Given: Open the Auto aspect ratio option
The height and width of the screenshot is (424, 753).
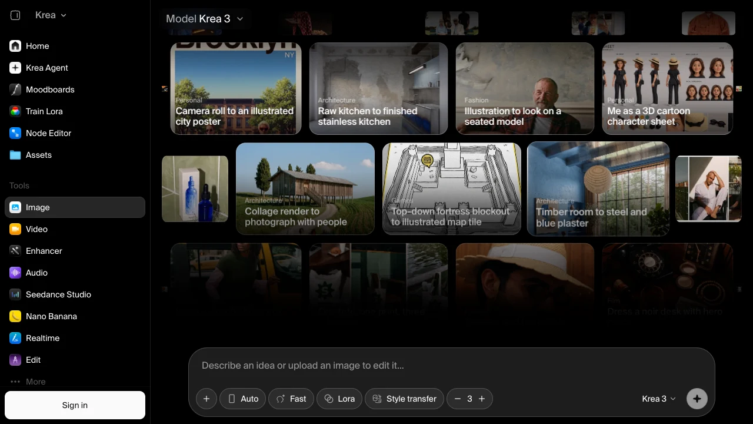Looking at the screenshot, I should click(x=243, y=399).
